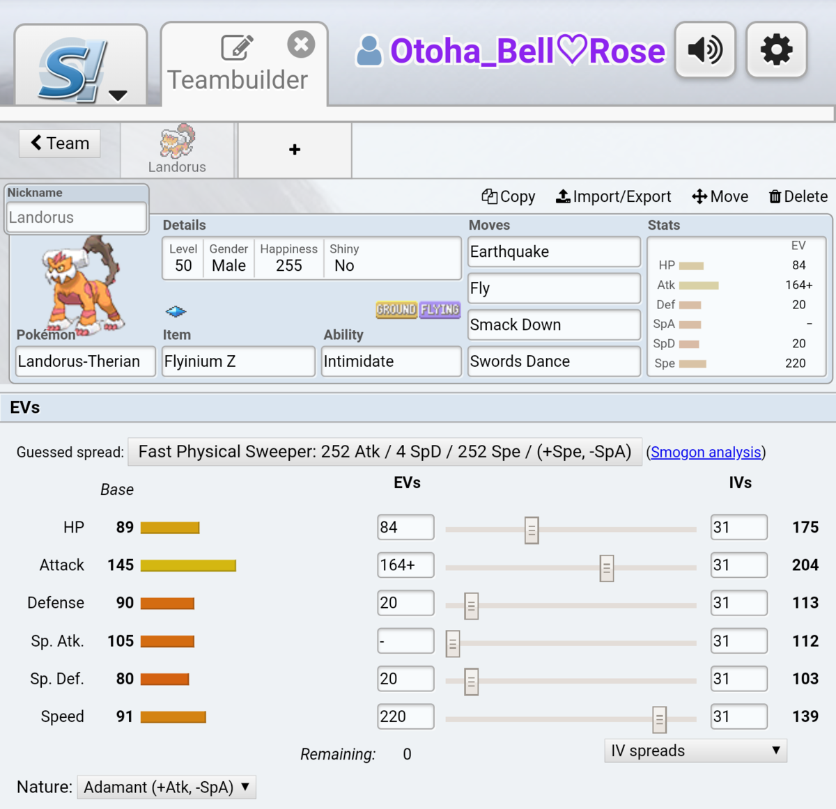Click the HP total stat 175
This screenshot has height=809, width=836.
(x=805, y=527)
